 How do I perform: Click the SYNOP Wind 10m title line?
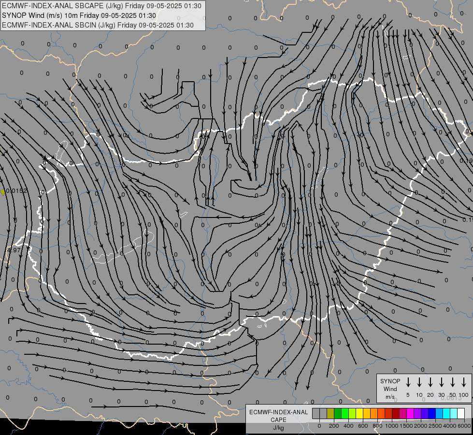79,15
